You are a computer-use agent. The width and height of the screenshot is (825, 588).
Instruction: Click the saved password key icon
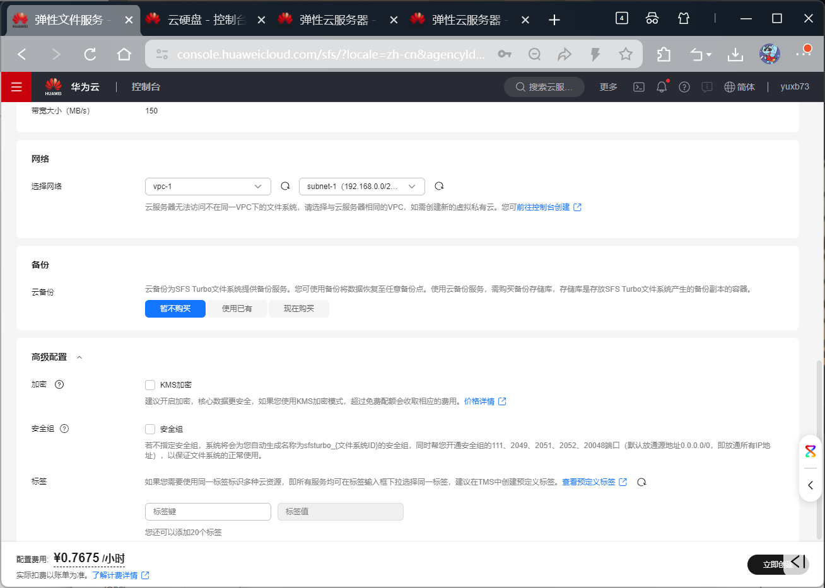pyautogui.click(x=505, y=54)
